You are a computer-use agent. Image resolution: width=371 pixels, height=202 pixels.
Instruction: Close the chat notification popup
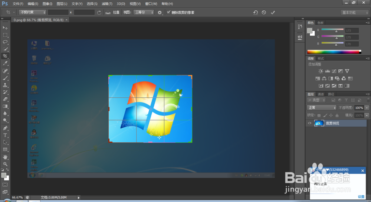(362, 171)
